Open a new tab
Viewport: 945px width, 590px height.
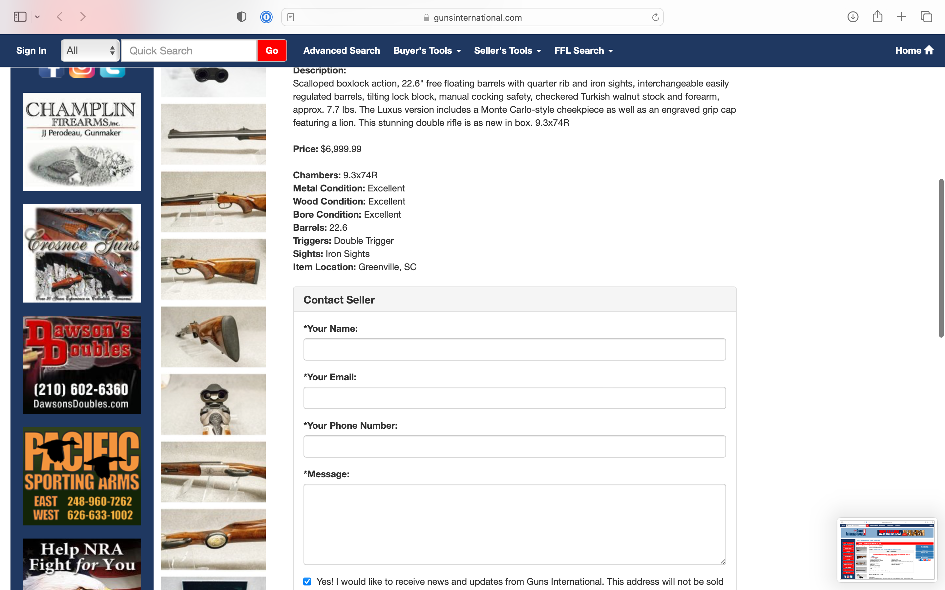tap(901, 17)
